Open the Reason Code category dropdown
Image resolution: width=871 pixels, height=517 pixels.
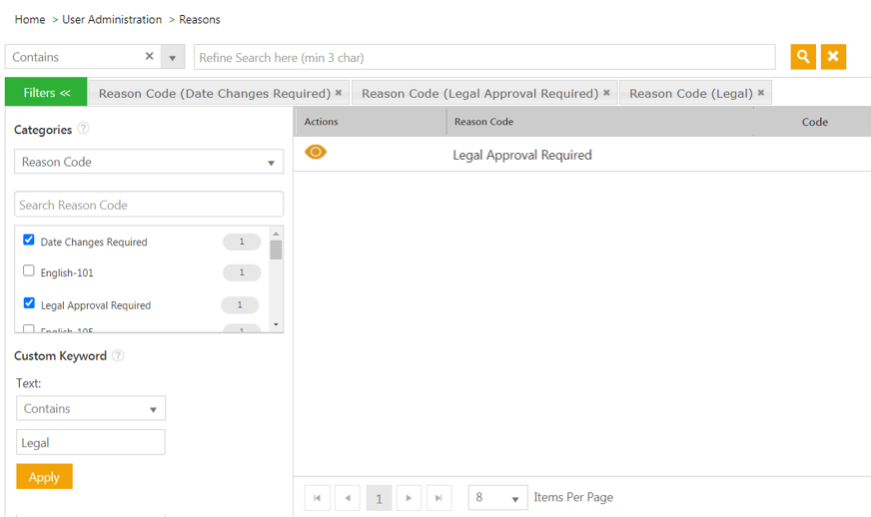pos(149,162)
